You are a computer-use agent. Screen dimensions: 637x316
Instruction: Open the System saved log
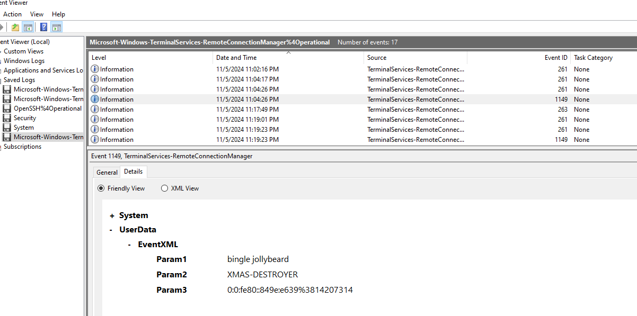(x=24, y=128)
